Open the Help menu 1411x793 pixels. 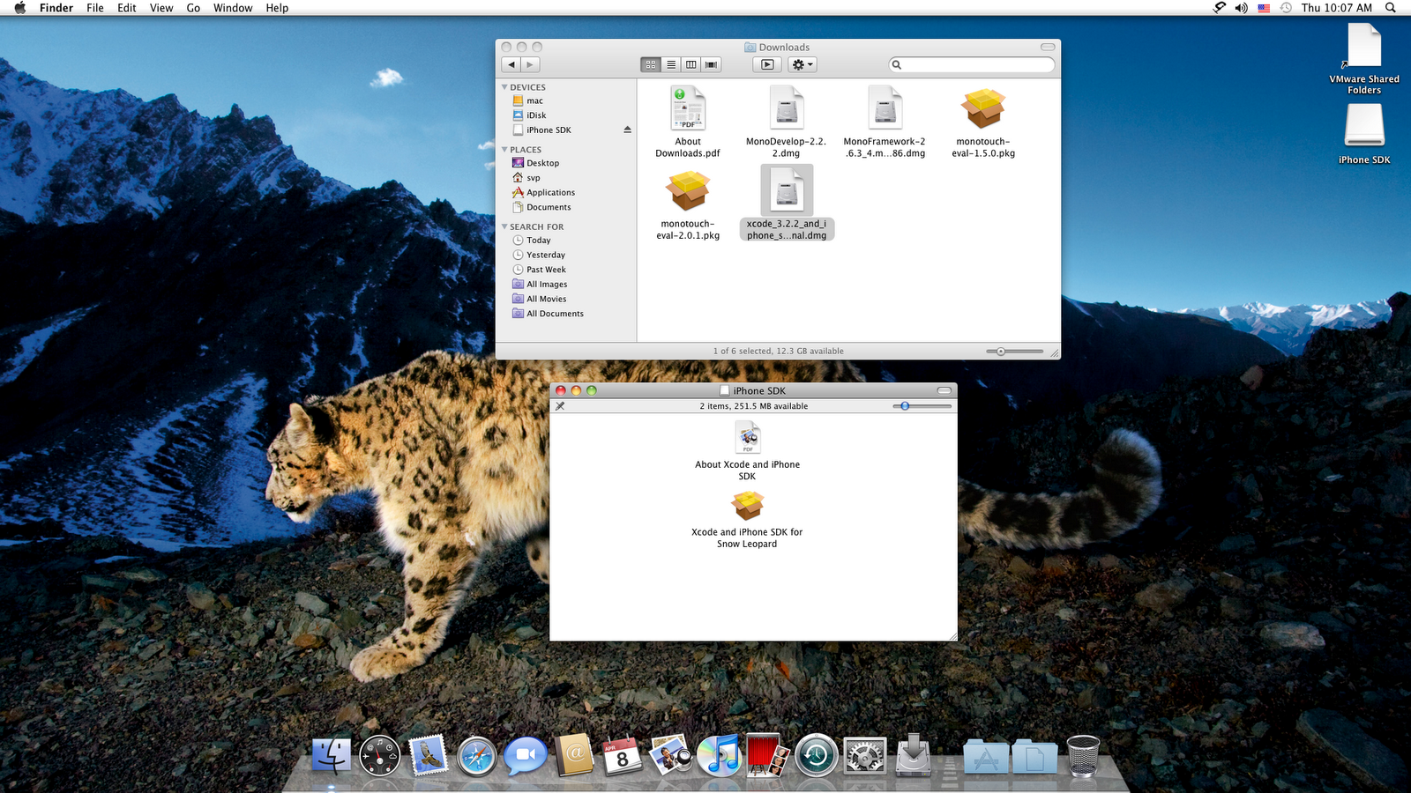277,8
